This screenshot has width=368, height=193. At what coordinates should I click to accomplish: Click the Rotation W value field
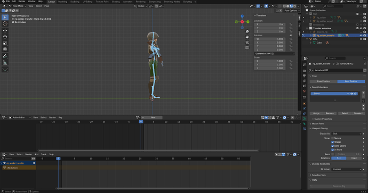(x=270, y=39)
